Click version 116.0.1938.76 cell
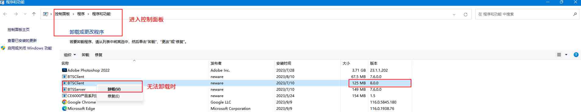 382,108
